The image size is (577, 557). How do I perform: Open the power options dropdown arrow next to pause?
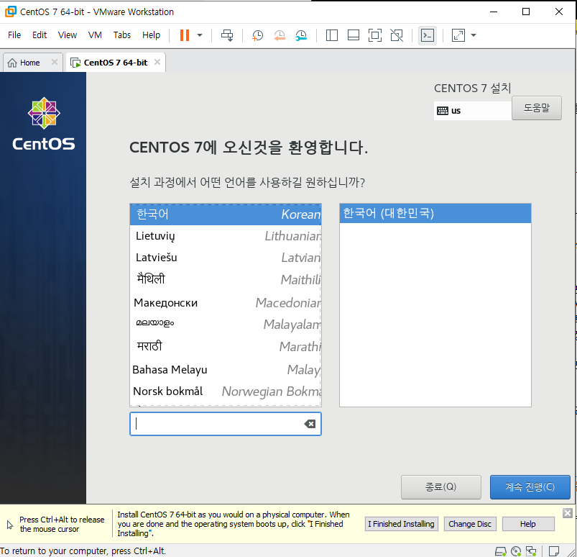[200, 35]
